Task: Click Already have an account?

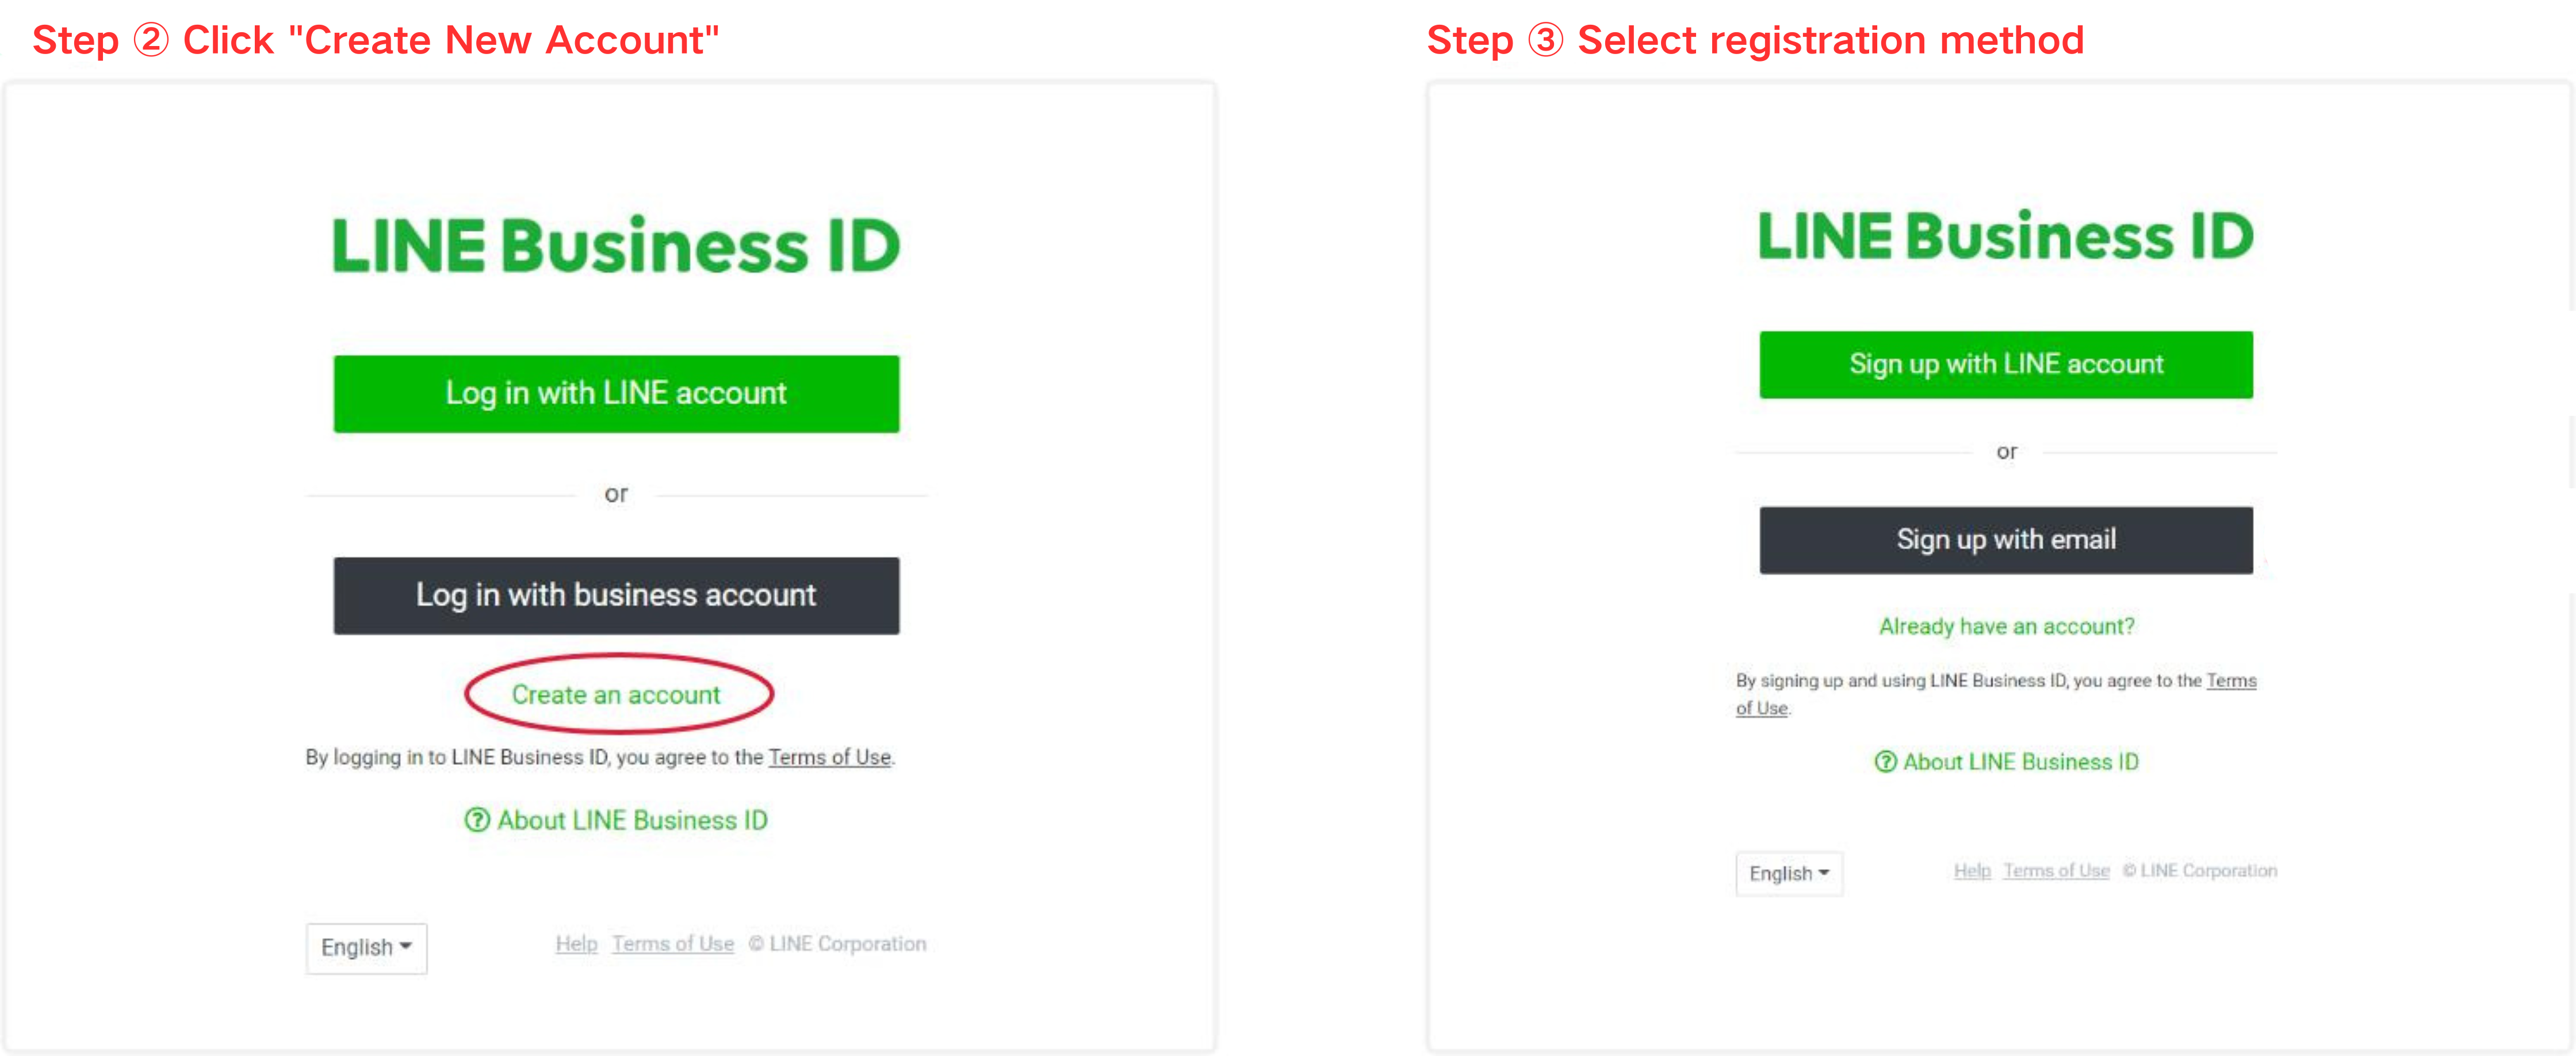Action: coord(2006,626)
